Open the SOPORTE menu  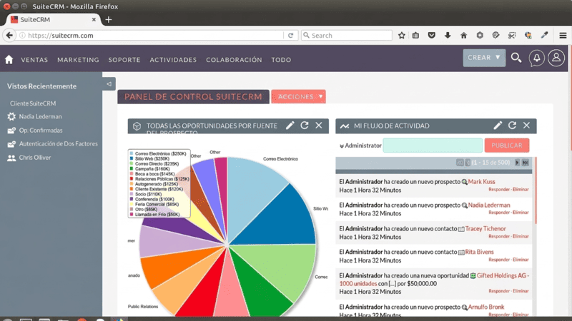(124, 60)
